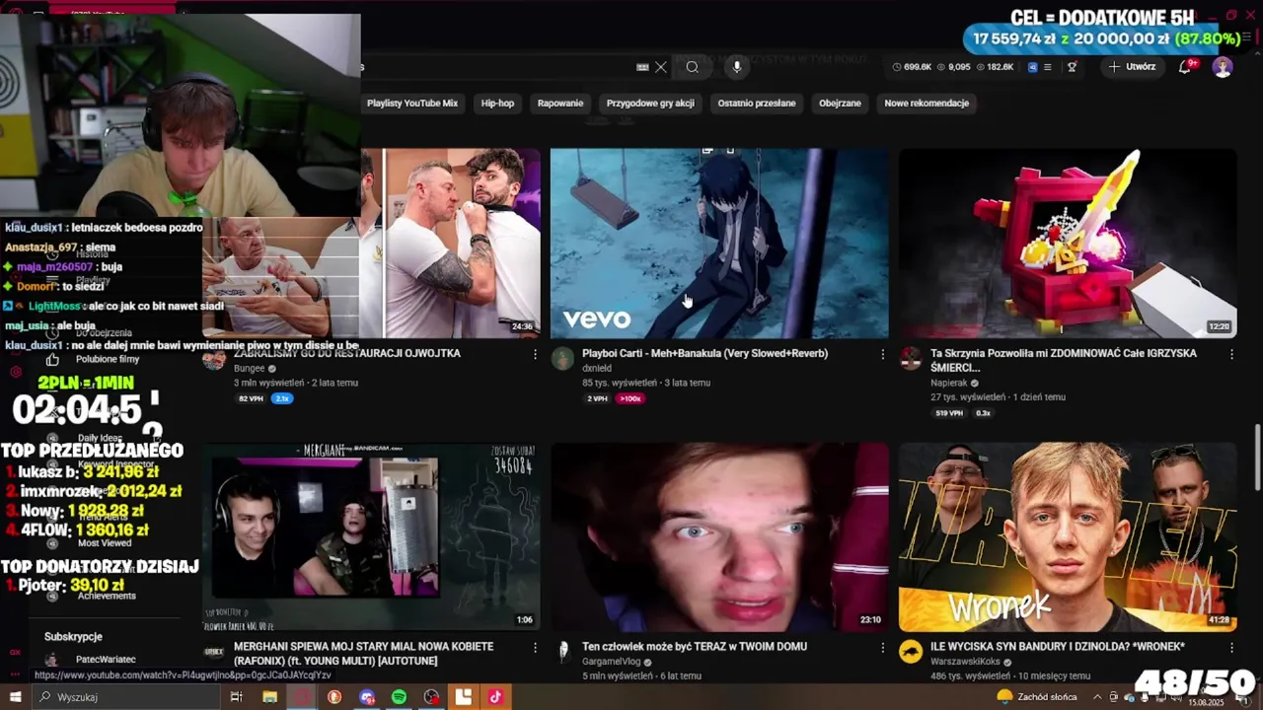Select the Rapowanie filter chip
The width and height of the screenshot is (1263, 710).
pos(560,103)
